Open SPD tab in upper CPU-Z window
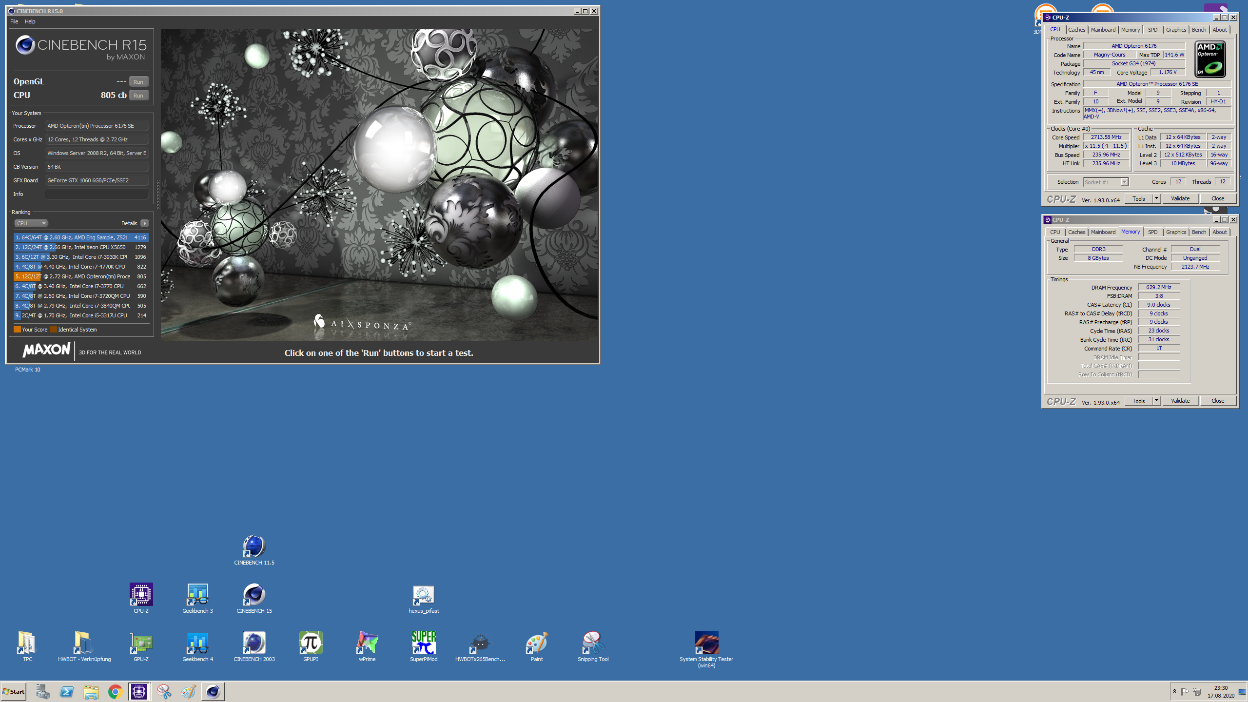 pos(1152,30)
